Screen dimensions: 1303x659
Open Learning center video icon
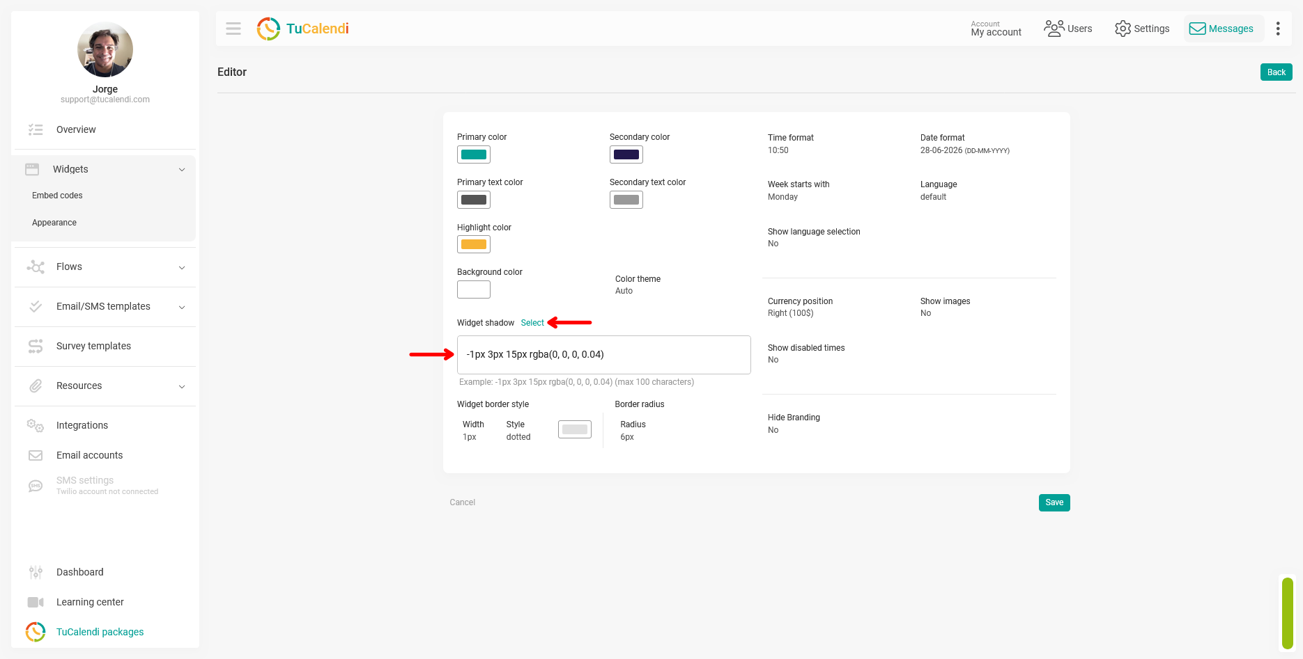pyautogui.click(x=36, y=602)
